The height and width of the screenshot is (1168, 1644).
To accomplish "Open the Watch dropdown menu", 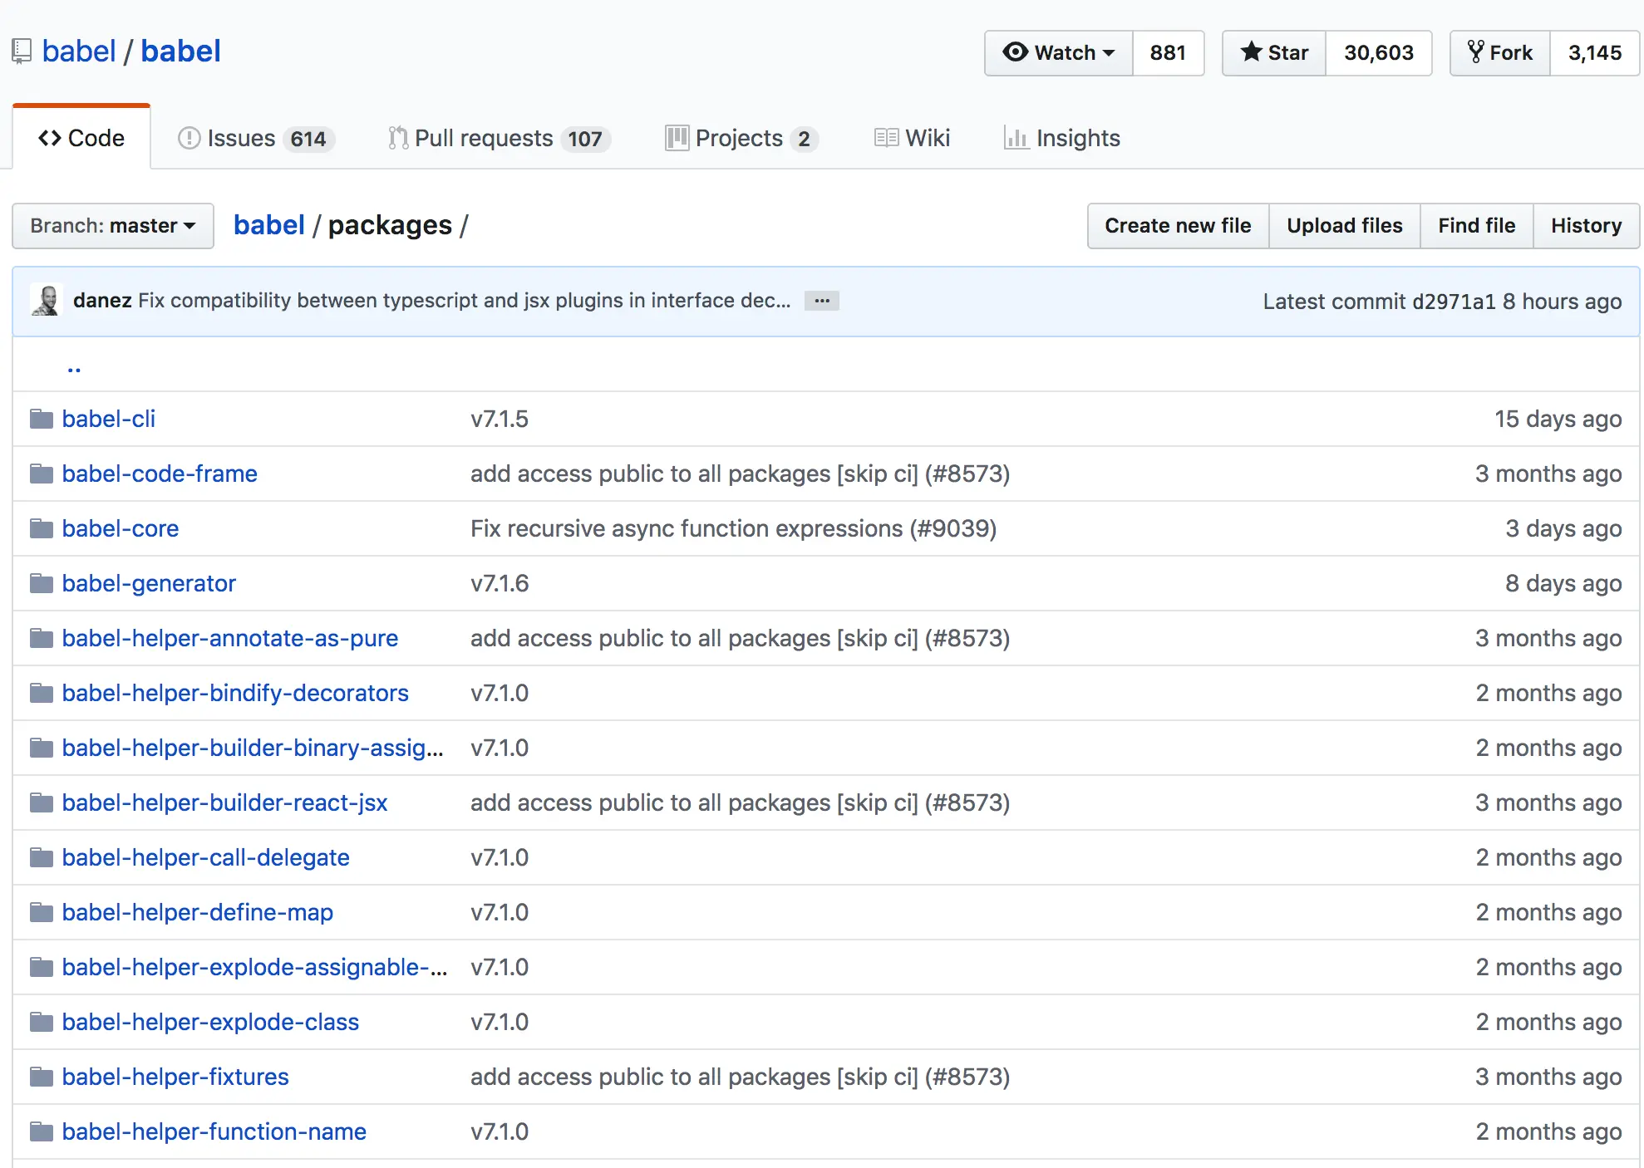I will point(1058,53).
